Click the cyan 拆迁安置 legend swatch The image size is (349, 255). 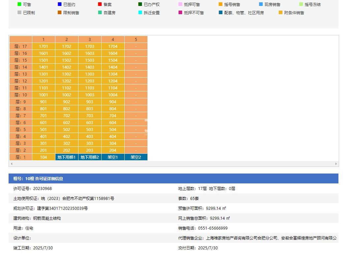(x=140, y=13)
